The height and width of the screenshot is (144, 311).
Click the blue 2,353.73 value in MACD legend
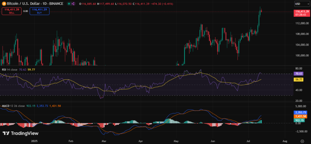42,106
